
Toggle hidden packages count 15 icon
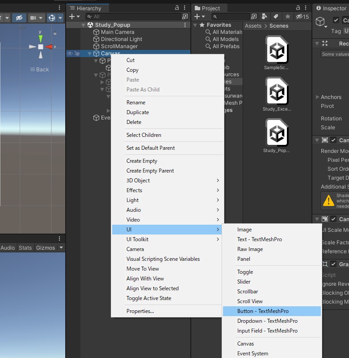(x=303, y=16)
